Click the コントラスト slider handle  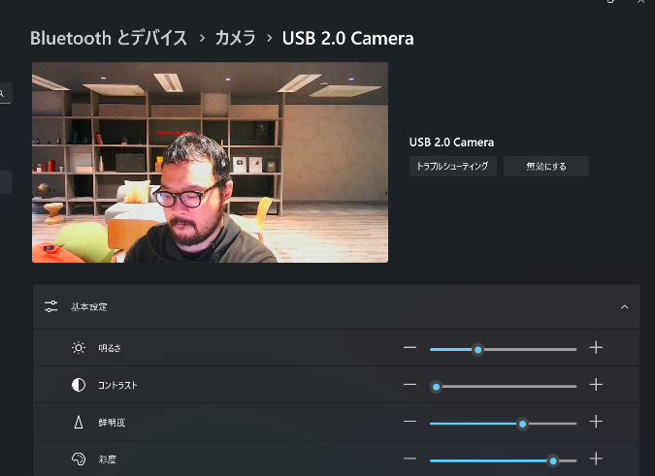(437, 386)
